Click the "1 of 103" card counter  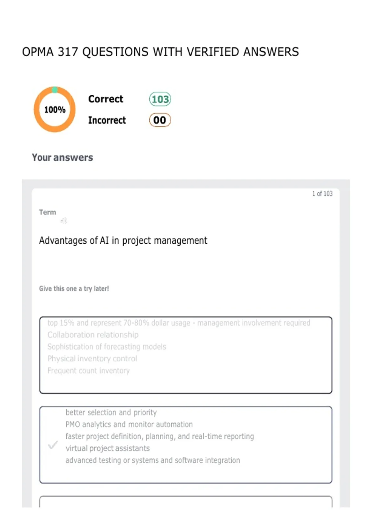click(322, 194)
